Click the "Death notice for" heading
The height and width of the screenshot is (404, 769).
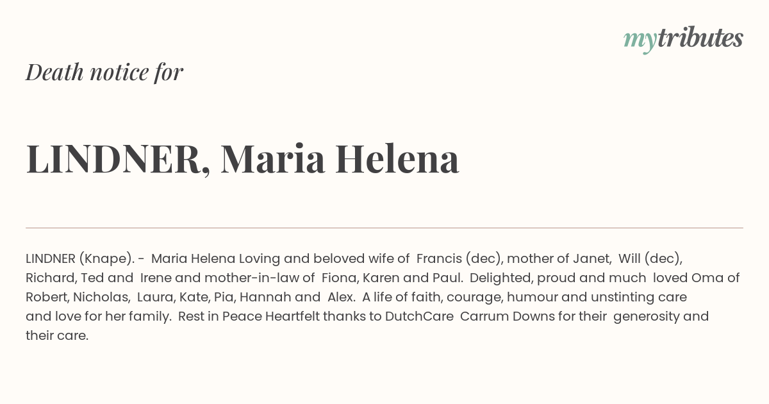pos(104,72)
